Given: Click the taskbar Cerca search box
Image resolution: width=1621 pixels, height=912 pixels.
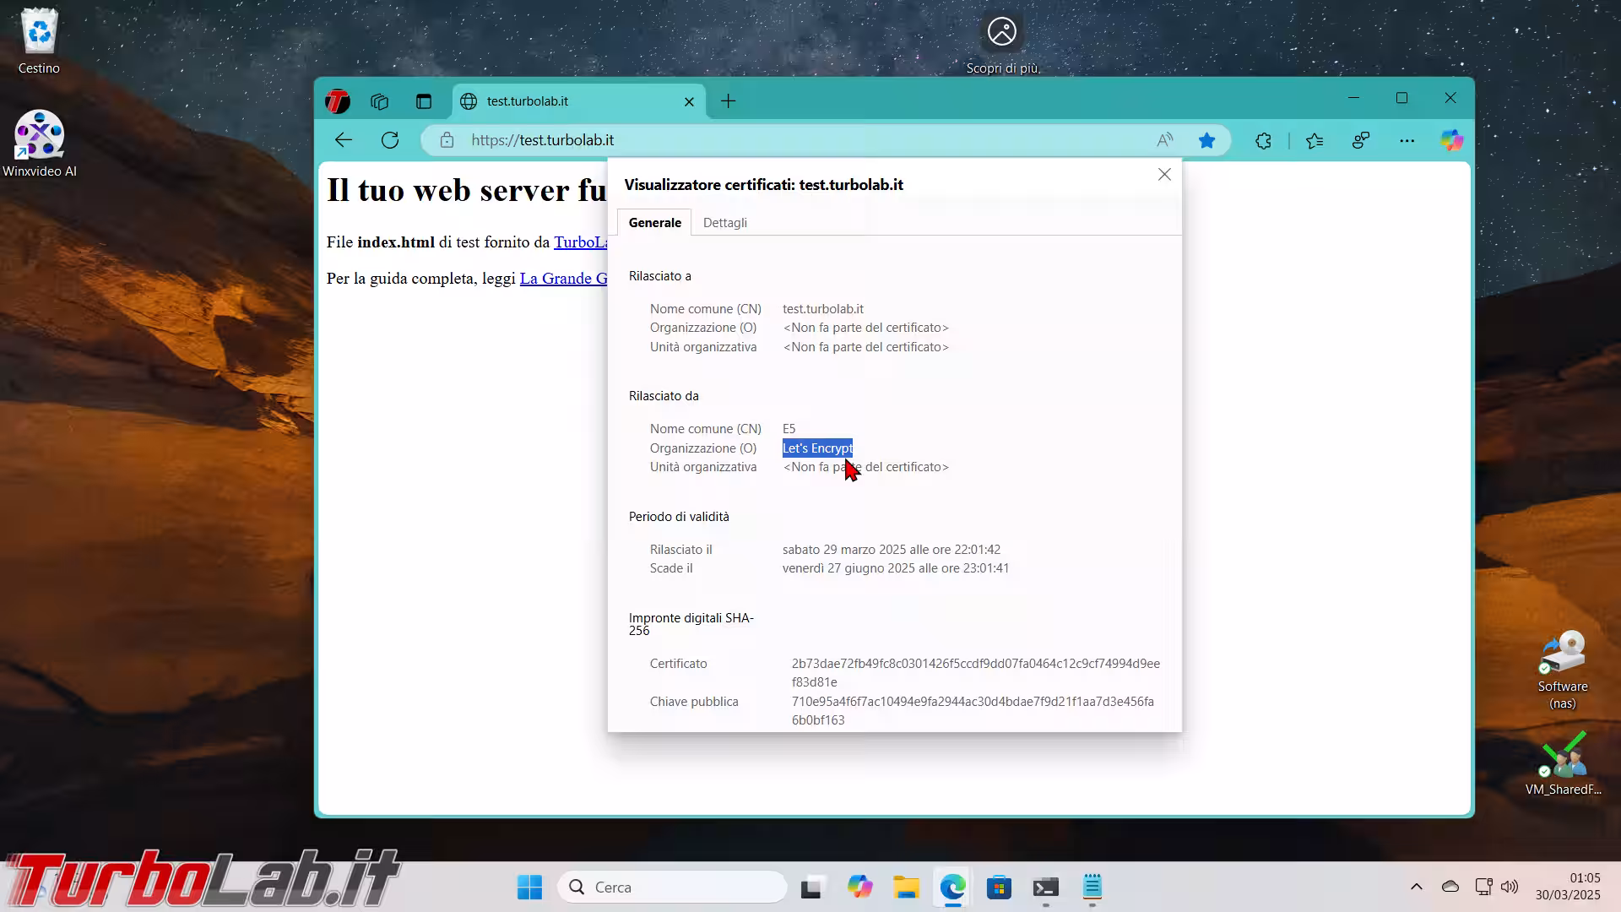Looking at the screenshot, I should click(673, 888).
